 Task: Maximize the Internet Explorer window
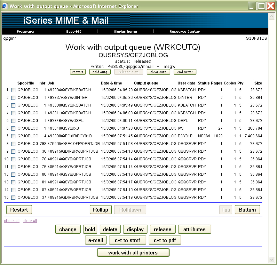(261, 6)
